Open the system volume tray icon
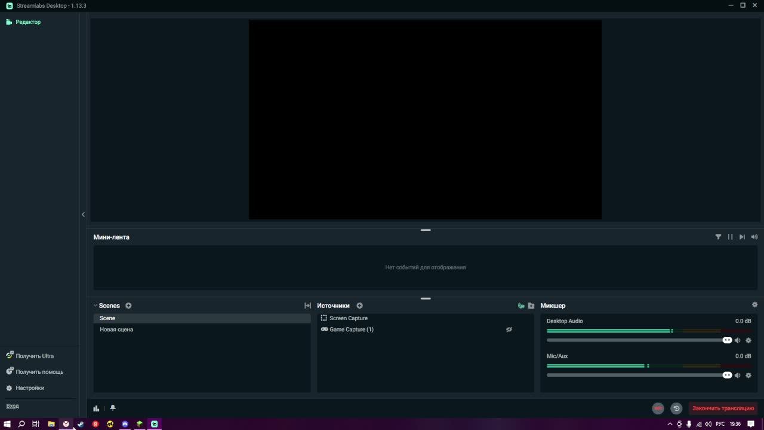The image size is (764, 430). coord(708,424)
